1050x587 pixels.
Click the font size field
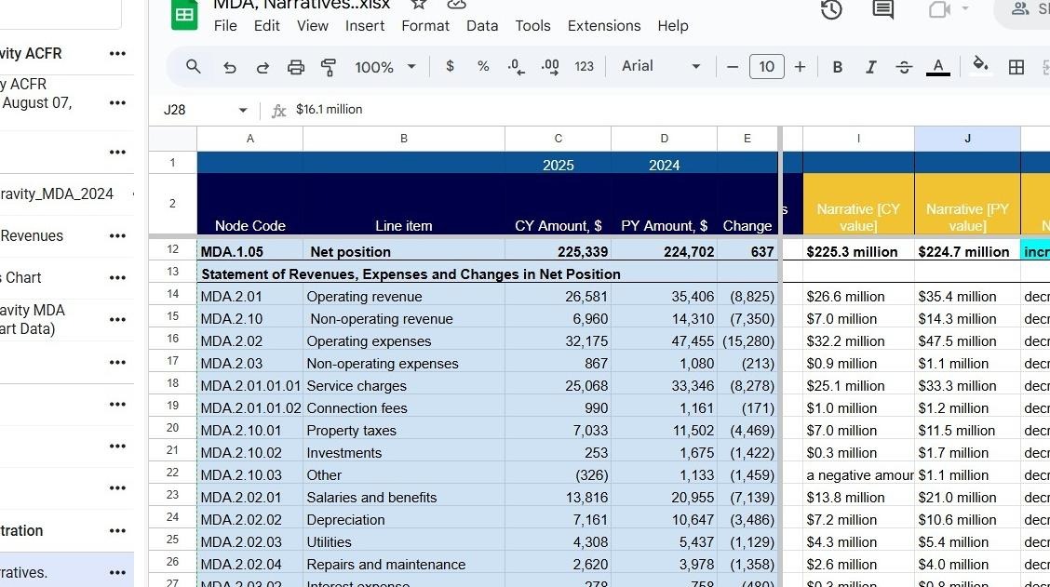point(766,67)
